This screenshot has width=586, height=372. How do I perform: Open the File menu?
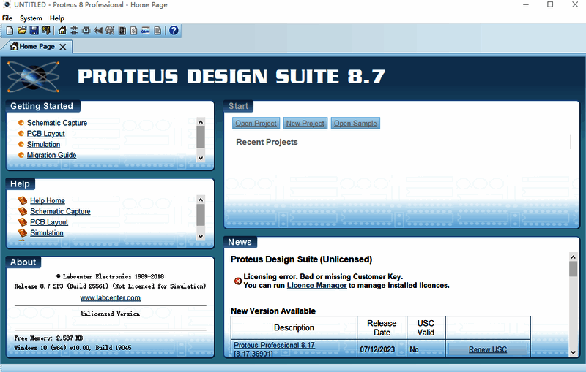click(7, 18)
